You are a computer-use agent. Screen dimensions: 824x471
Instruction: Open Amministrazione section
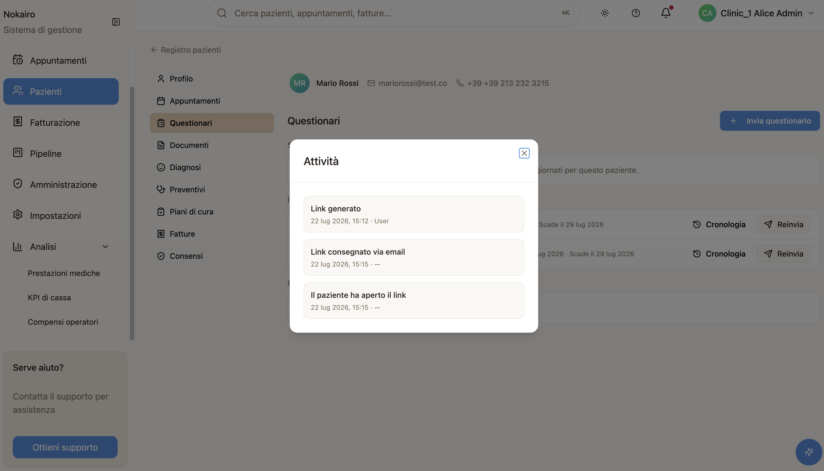pyautogui.click(x=61, y=185)
